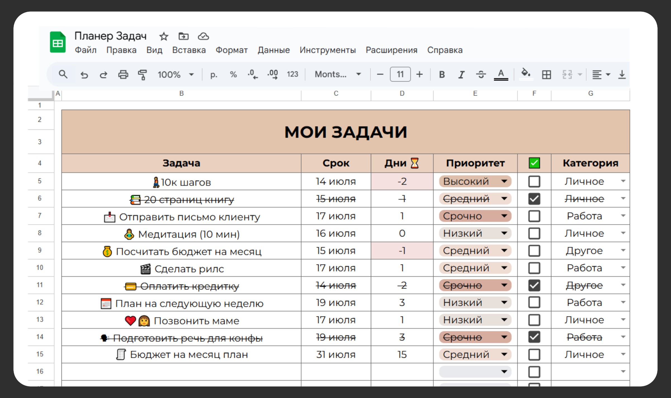Click the search magnifier icon in toolbar
Viewport: 671px width, 398px height.
(x=63, y=74)
